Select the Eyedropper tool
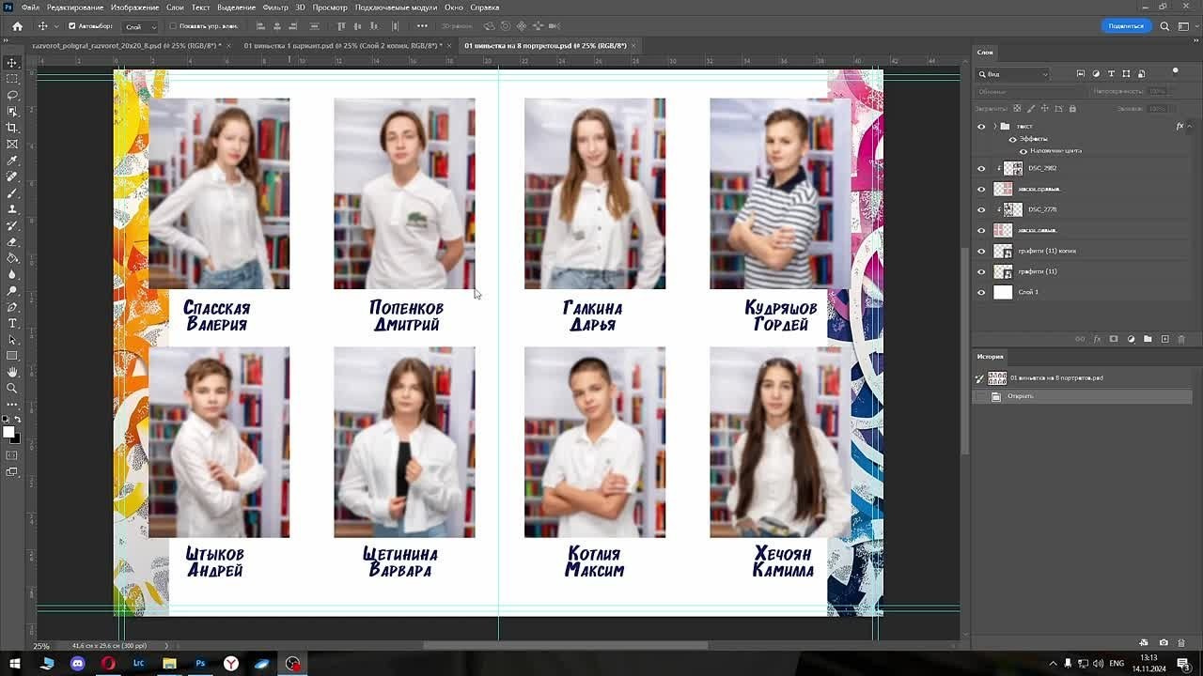Image resolution: width=1203 pixels, height=676 pixels. (x=12, y=161)
